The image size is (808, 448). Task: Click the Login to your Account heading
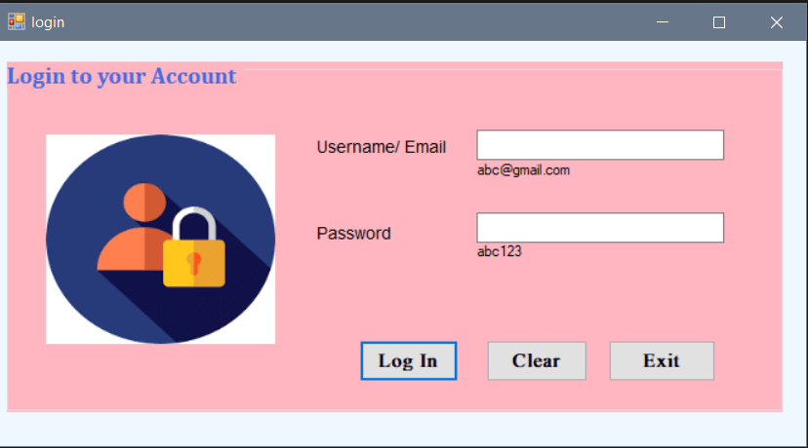tap(122, 77)
